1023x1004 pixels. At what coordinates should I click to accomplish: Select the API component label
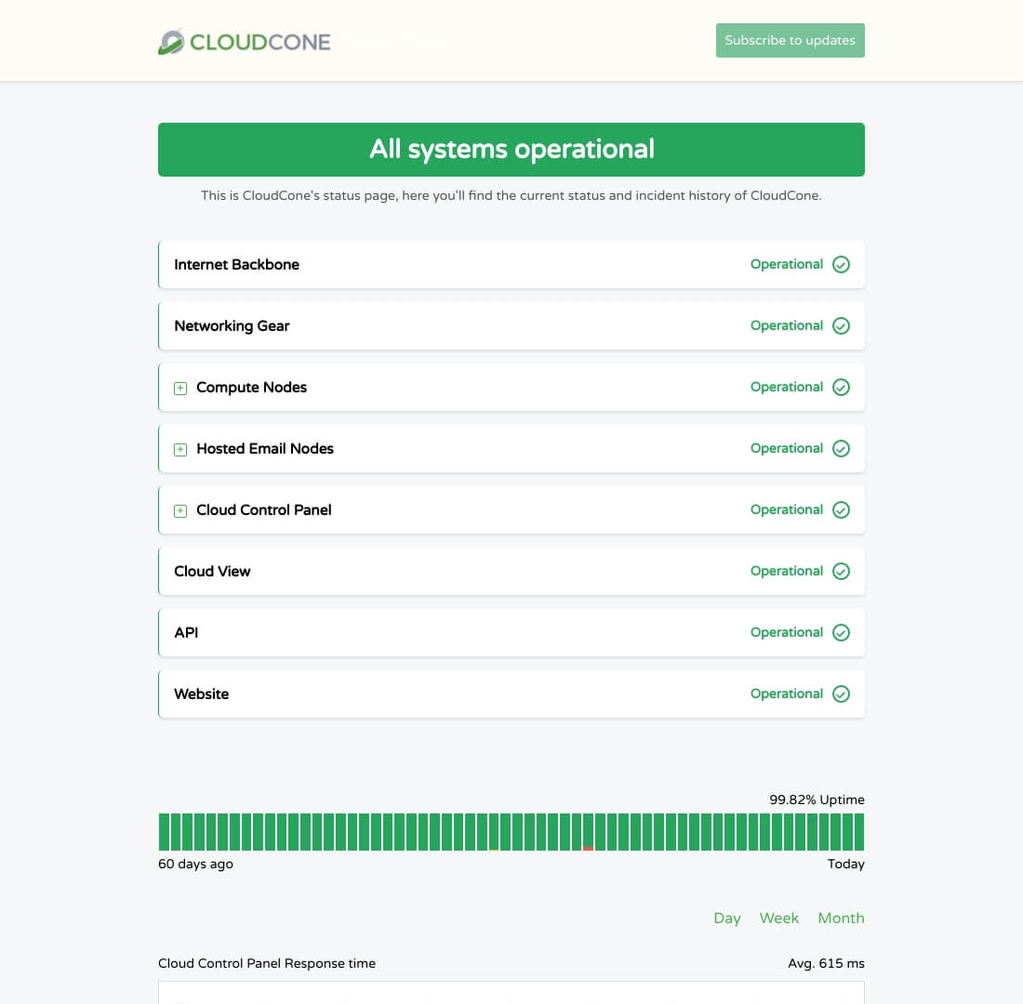(186, 632)
